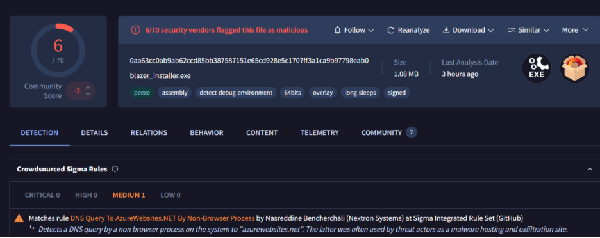The image size is (600, 238).
Task: Filter Sigma rules by Low 0
Action: pos(171,195)
